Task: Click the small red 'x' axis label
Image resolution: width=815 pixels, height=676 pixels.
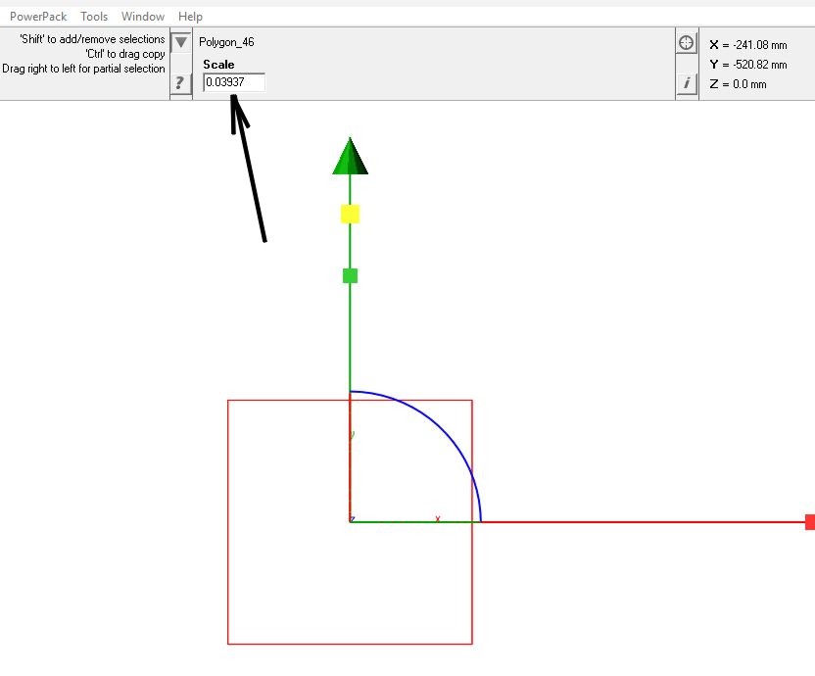Action: tap(438, 518)
